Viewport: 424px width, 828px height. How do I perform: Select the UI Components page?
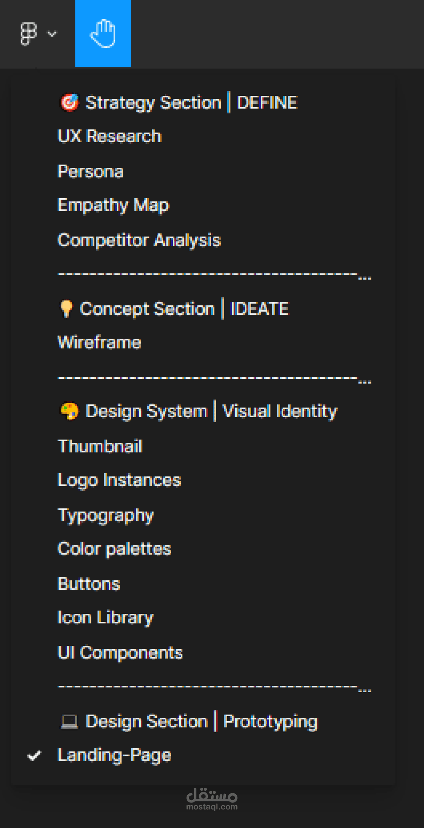coord(120,653)
